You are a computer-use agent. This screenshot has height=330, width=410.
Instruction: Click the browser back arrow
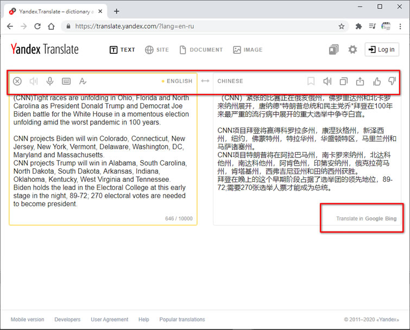pyautogui.click(x=10, y=26)
